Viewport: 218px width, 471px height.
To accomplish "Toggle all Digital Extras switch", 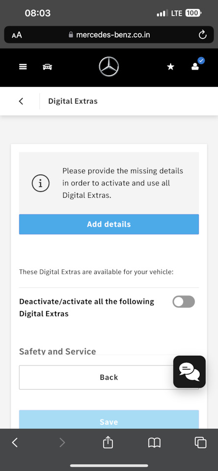I will 184,302.
